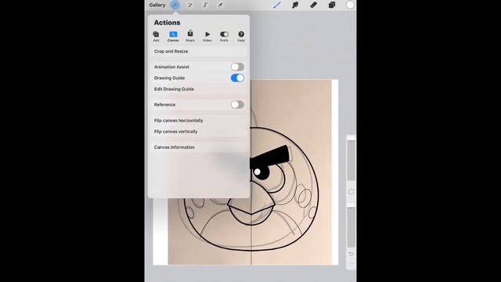Enable the Animation Assist toggle
Screen dimensions: 501x282
[237, 67]
